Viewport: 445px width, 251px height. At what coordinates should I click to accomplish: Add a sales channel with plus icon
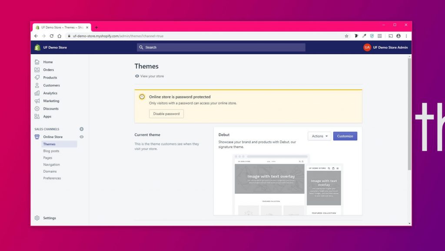click(x=81, y=129)
